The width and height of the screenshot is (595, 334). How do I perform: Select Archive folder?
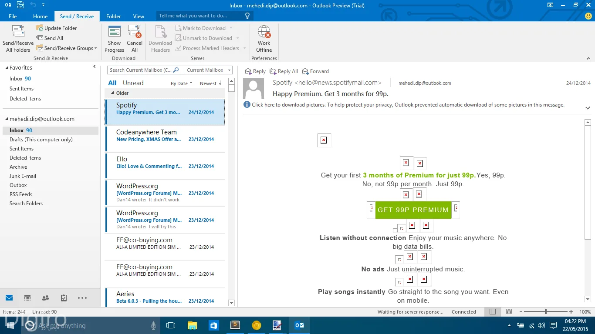coord(18,167)
